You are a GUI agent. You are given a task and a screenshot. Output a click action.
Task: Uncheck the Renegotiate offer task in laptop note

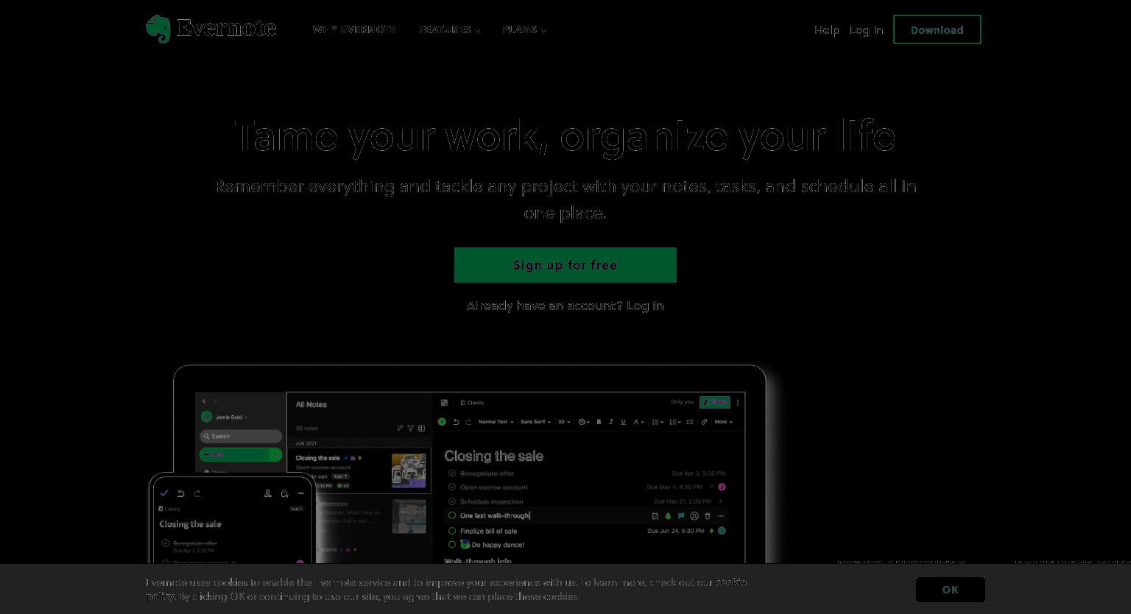click(x=452, y=473)
